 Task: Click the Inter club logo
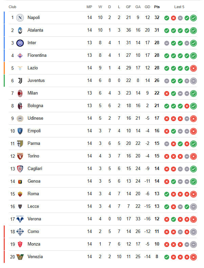(x=20, y=43)
